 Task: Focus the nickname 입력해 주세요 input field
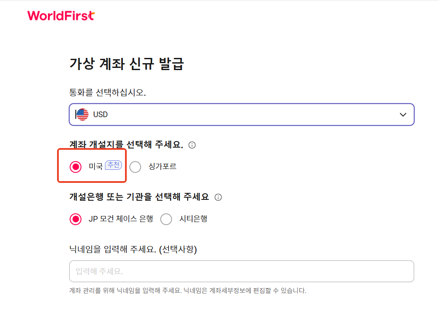(242, 271)
